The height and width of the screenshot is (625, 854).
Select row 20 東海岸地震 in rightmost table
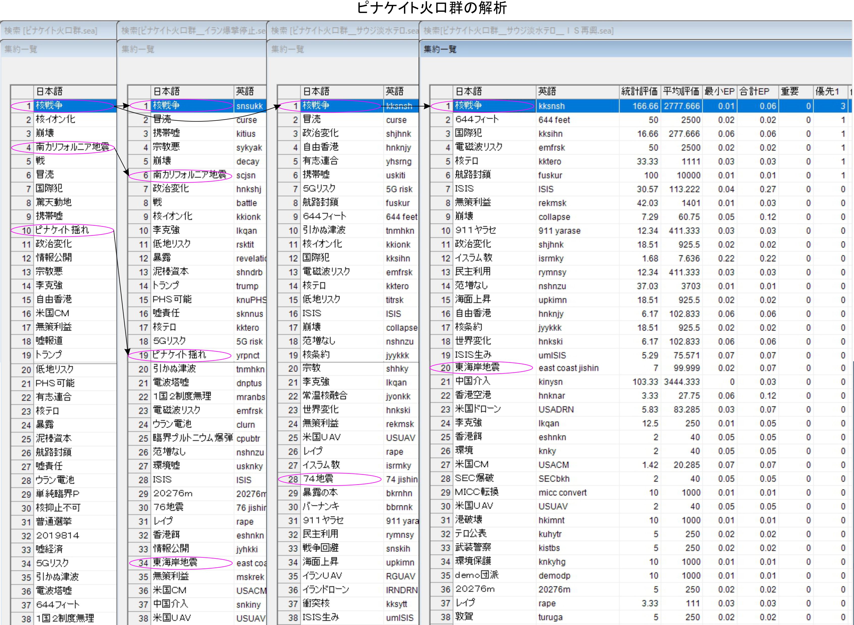477,367
